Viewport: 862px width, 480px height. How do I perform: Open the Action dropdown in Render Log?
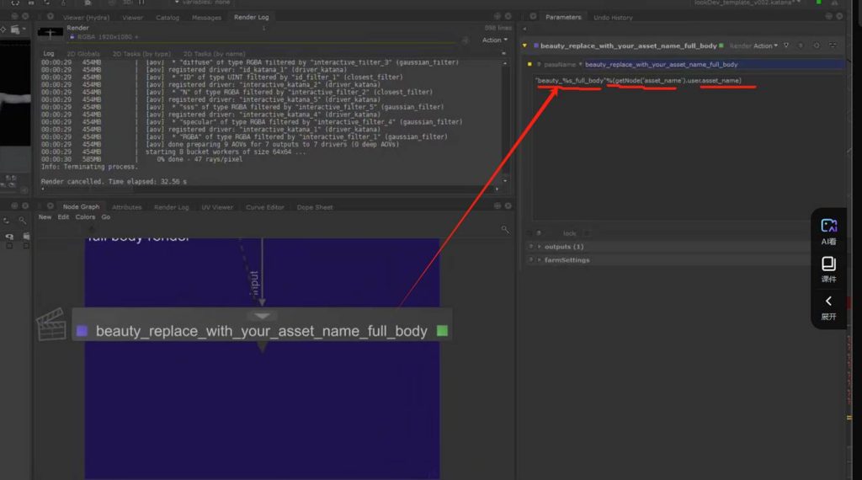click(494, 40)
